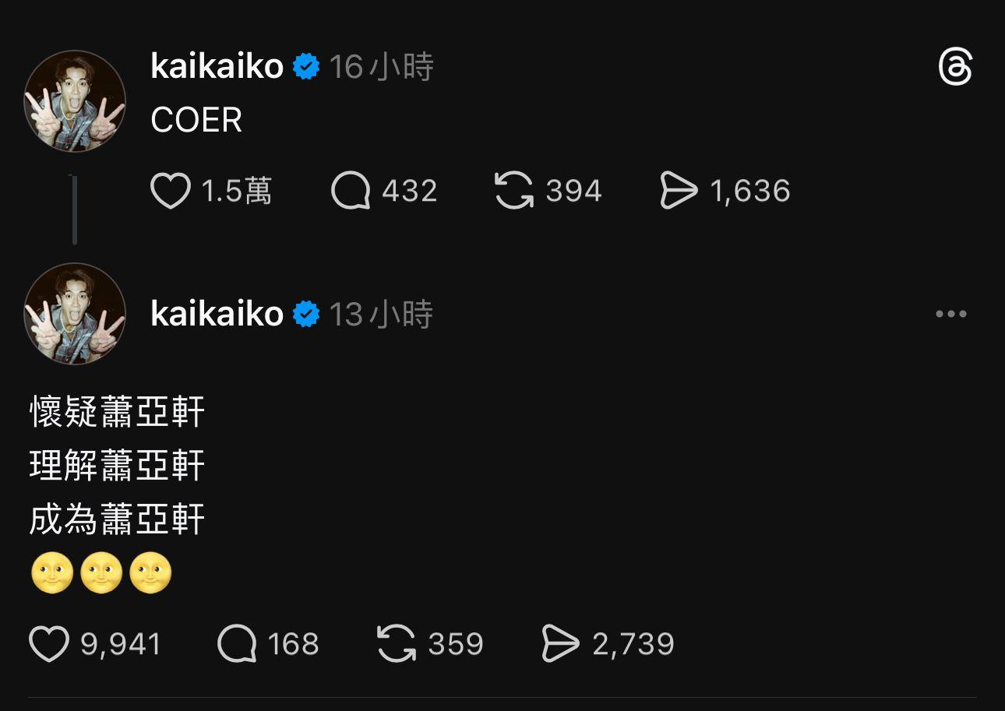The image size is (1005, 711).
Task: Open kaikaiko's avatar on second post
Action: (x=75, y=314)
